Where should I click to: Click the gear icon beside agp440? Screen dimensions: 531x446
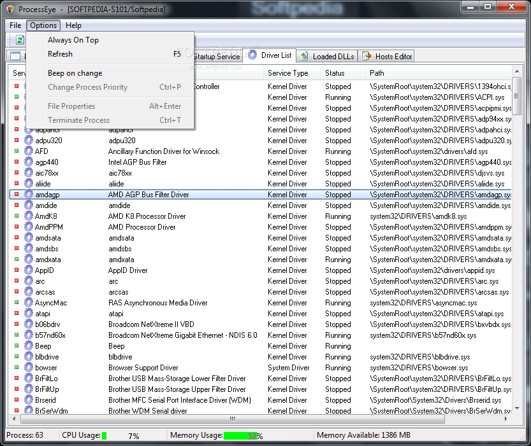[29, 162]
